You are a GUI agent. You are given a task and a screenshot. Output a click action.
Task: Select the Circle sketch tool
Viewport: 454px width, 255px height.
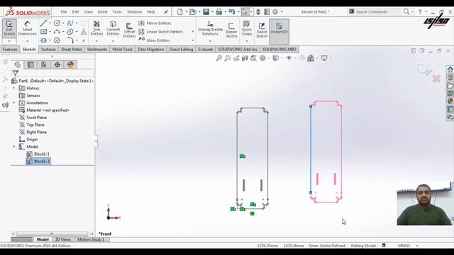coord(57,23)
